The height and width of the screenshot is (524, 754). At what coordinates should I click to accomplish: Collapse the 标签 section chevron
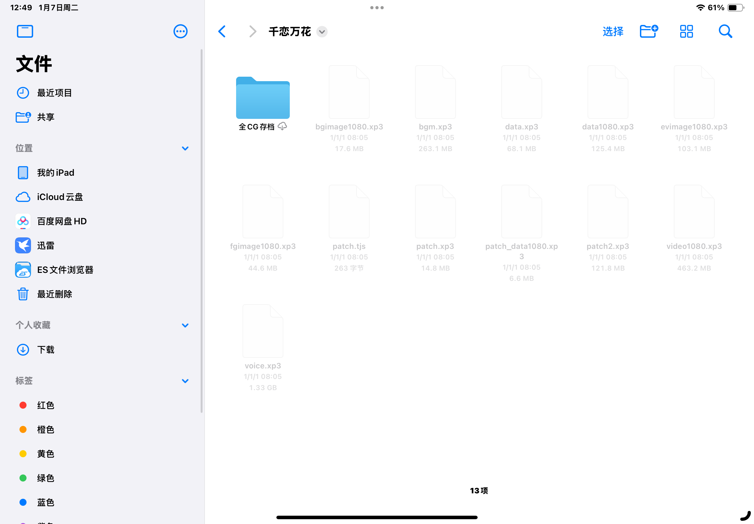point(185,381)
